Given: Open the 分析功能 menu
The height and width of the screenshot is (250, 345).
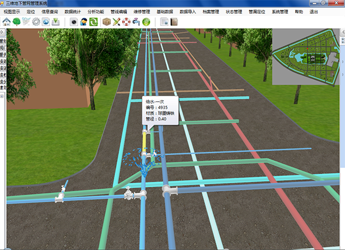Looking at the screenshot, I should pos(95,11).
